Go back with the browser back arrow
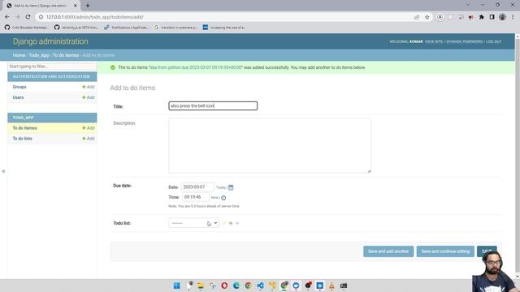The image size is (520, 292). 7,17
